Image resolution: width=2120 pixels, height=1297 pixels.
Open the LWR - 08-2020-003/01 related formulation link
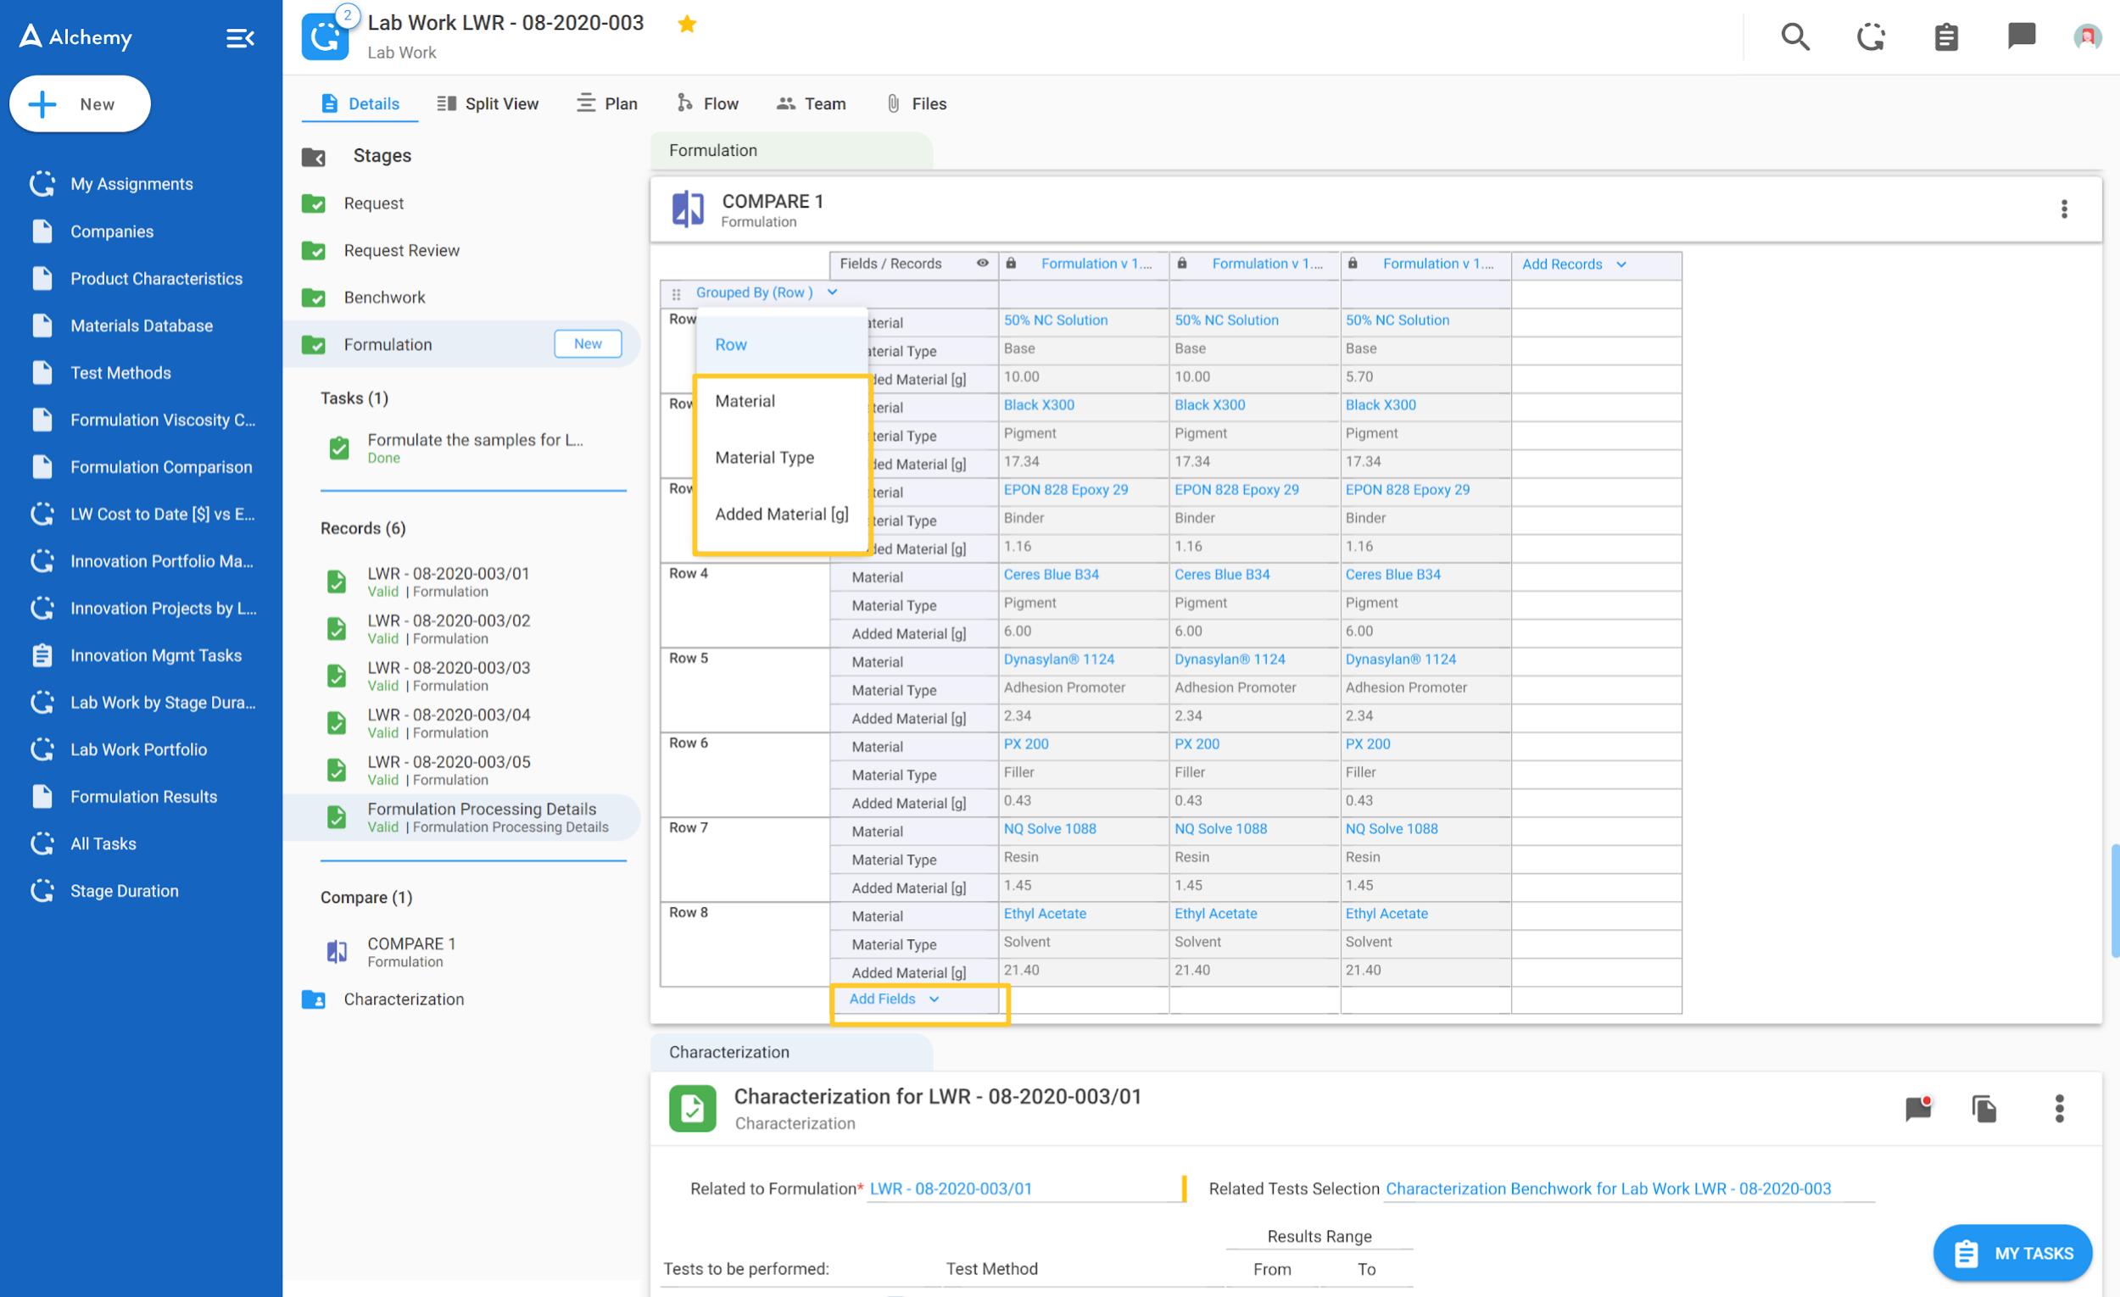[950, 1188]
